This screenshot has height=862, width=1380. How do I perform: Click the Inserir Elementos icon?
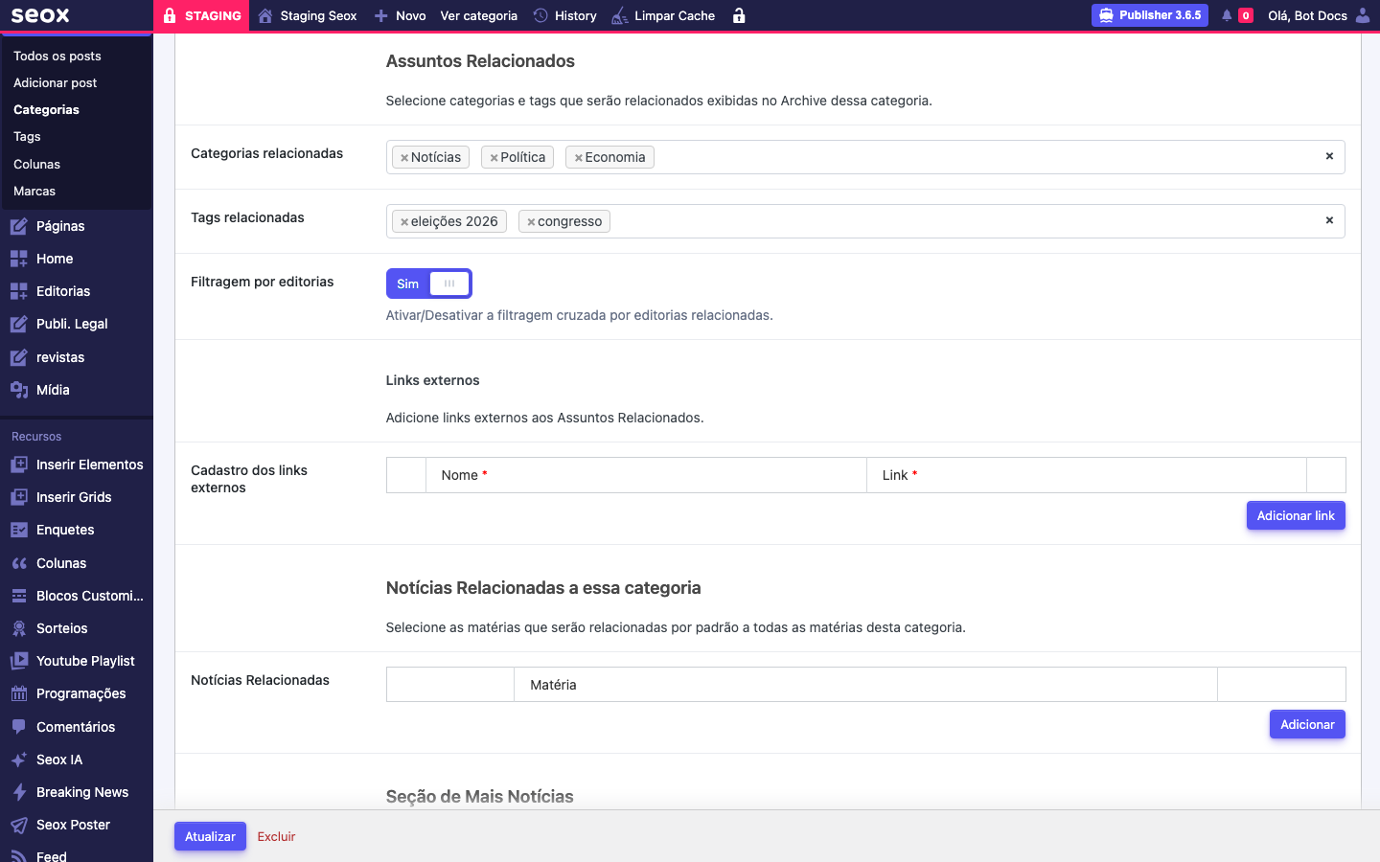(18, 465)
